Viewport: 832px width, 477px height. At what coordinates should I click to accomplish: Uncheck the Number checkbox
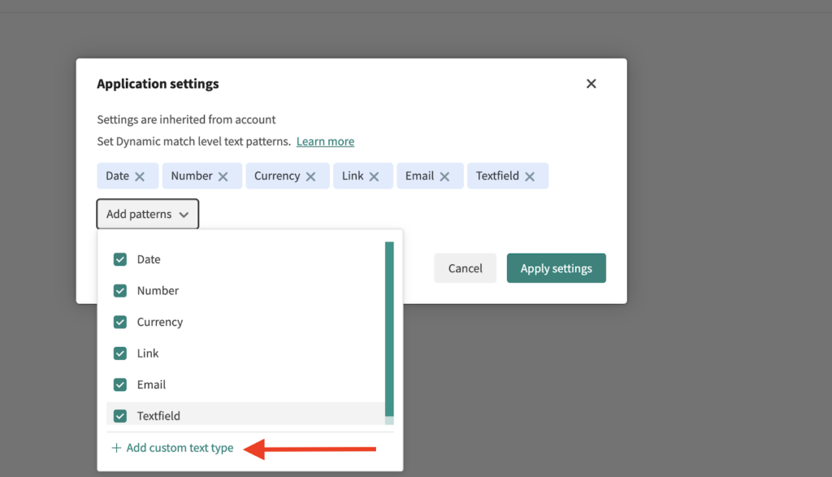pyautogui.click(x=120, y=291)
